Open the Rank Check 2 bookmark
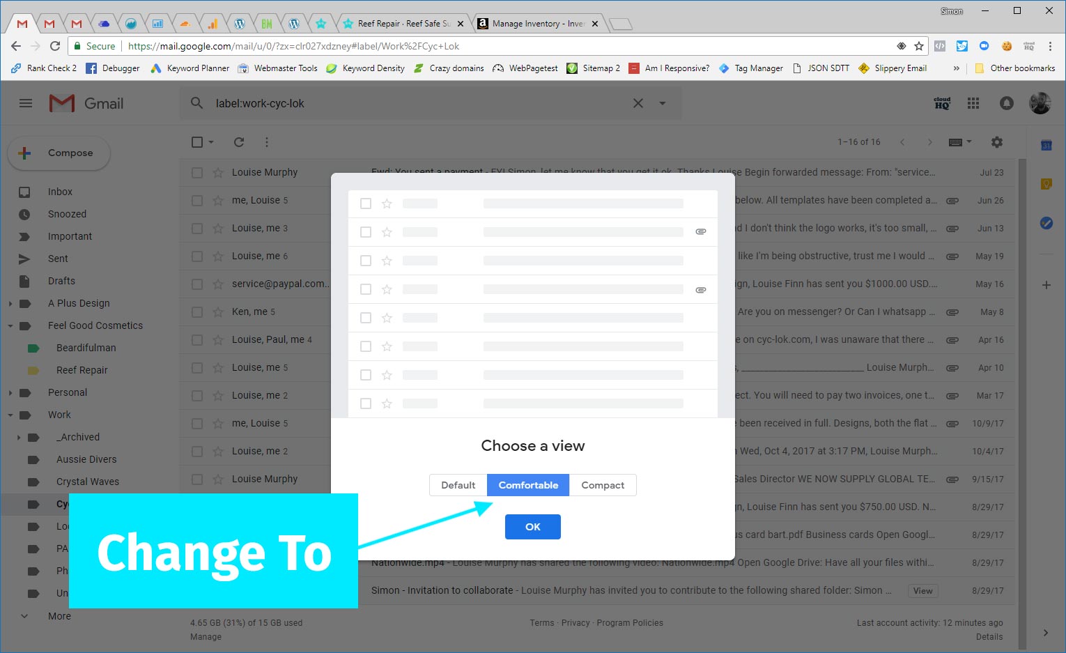 (44, 68)
